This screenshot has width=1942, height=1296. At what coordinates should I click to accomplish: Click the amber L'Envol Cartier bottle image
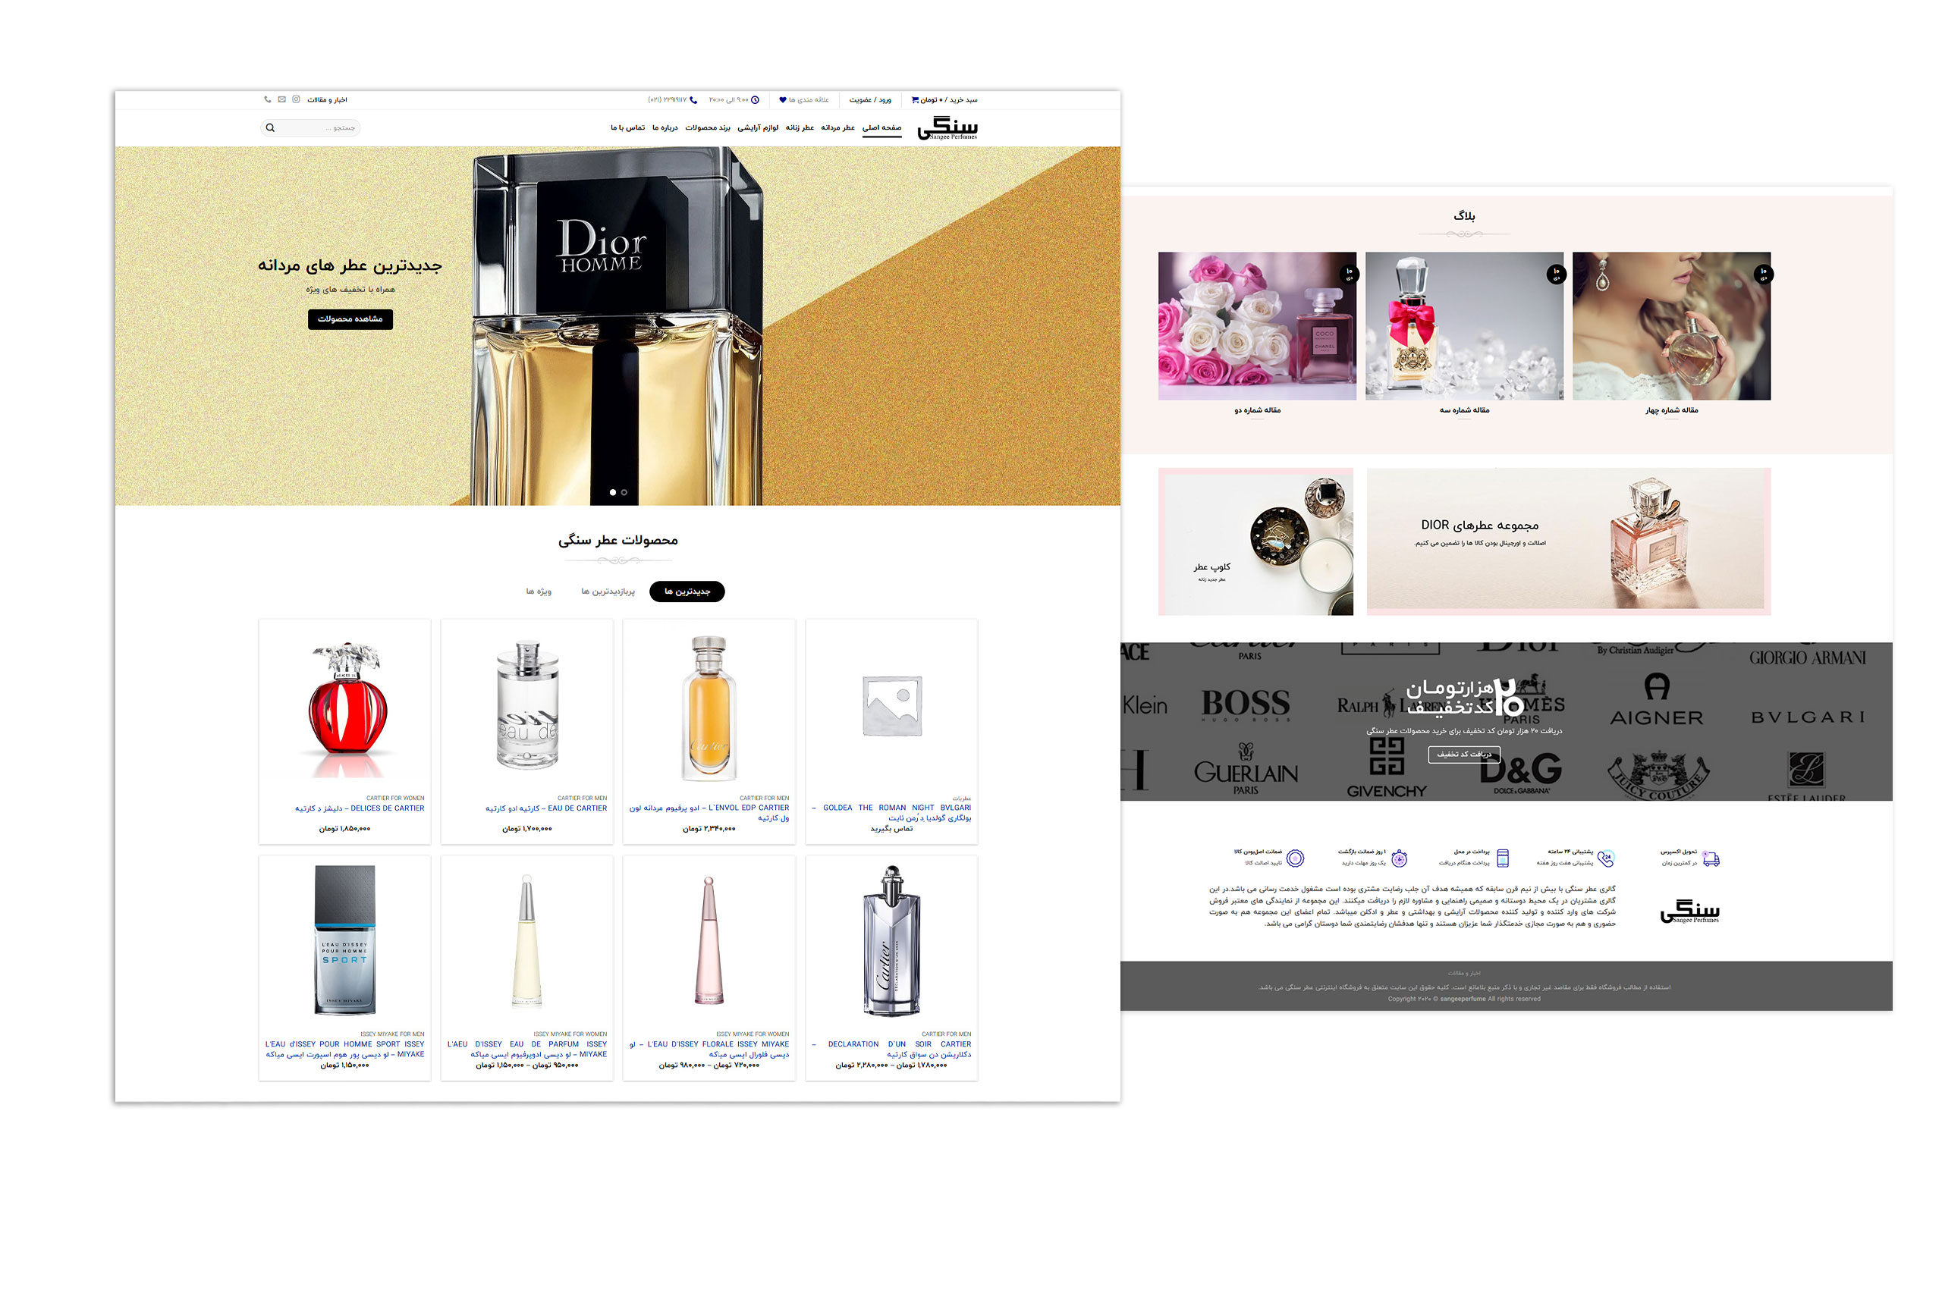[709, 708]
